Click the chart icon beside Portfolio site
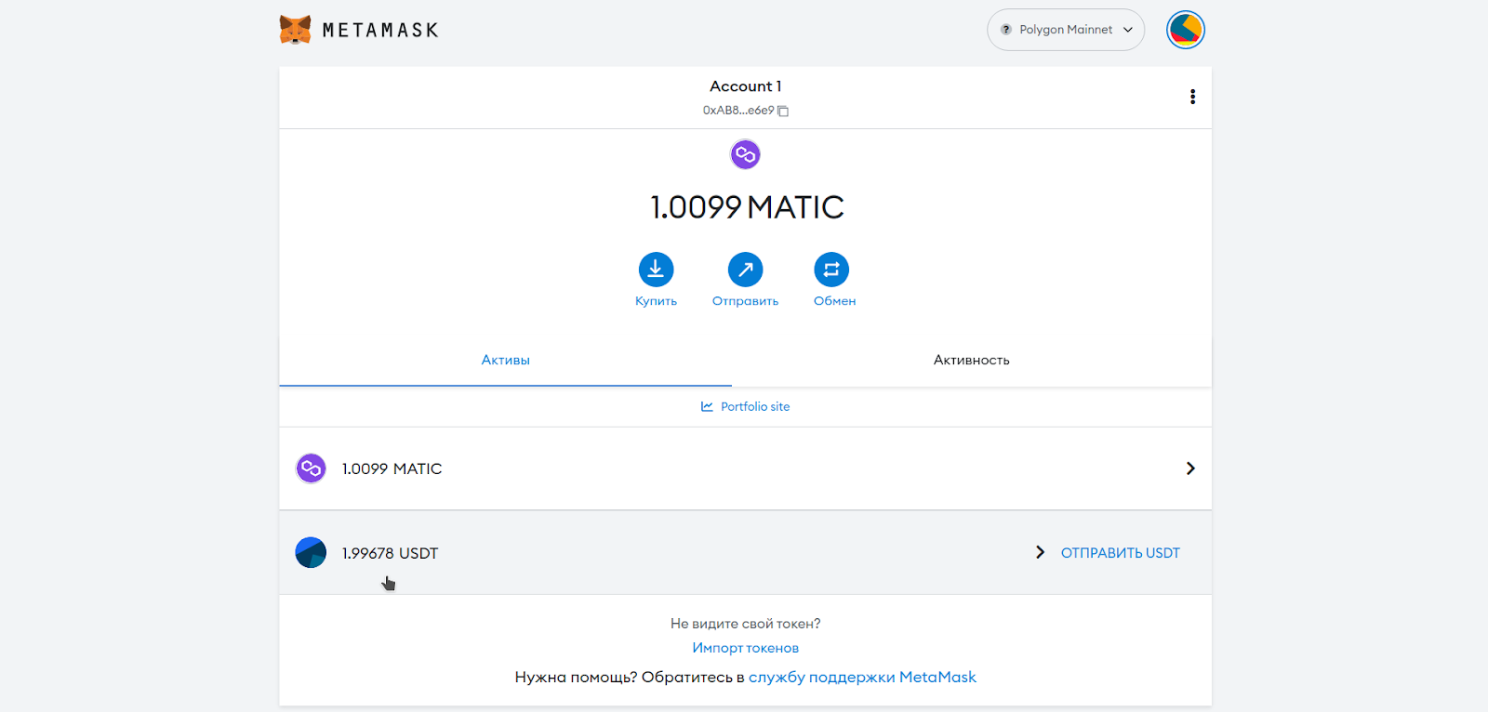This screenshot has height=712, width=1488. pos(707,406)
